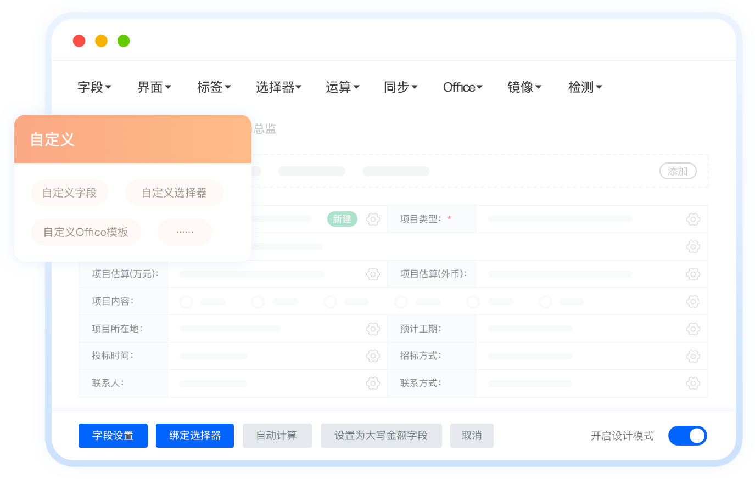755x479 pixels.
Task: Open gear settings for 招标方式 field
Action: (x=693, y=356)
